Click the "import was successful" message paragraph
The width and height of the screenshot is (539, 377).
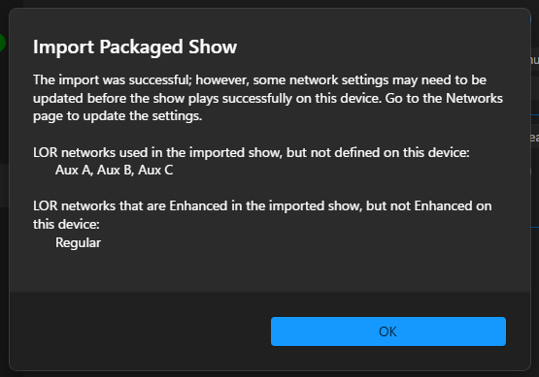click(268, 98)
